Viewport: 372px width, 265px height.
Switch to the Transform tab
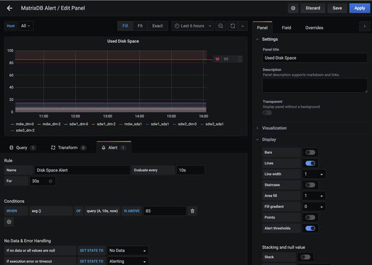click(69, 148)
